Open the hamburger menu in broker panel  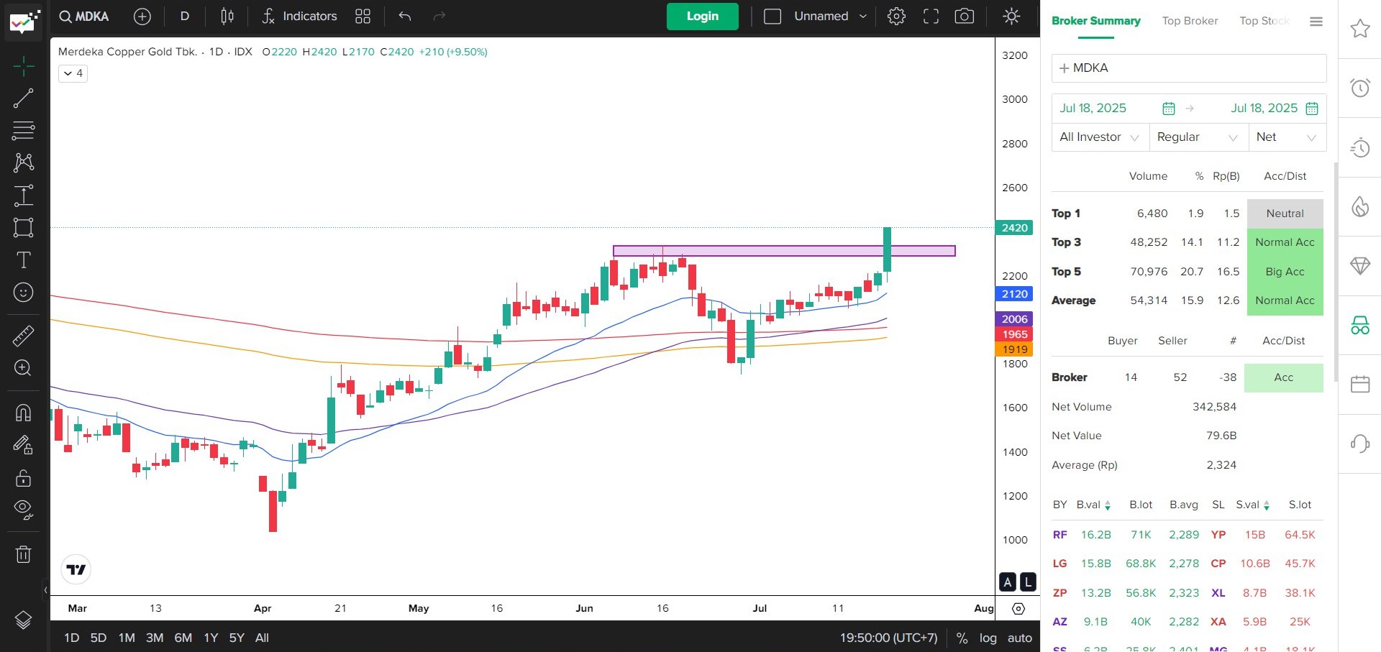coord(1316,22)
